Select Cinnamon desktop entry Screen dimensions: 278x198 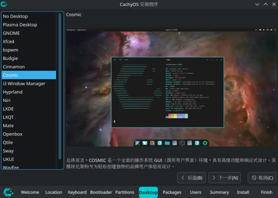[29, 67]
